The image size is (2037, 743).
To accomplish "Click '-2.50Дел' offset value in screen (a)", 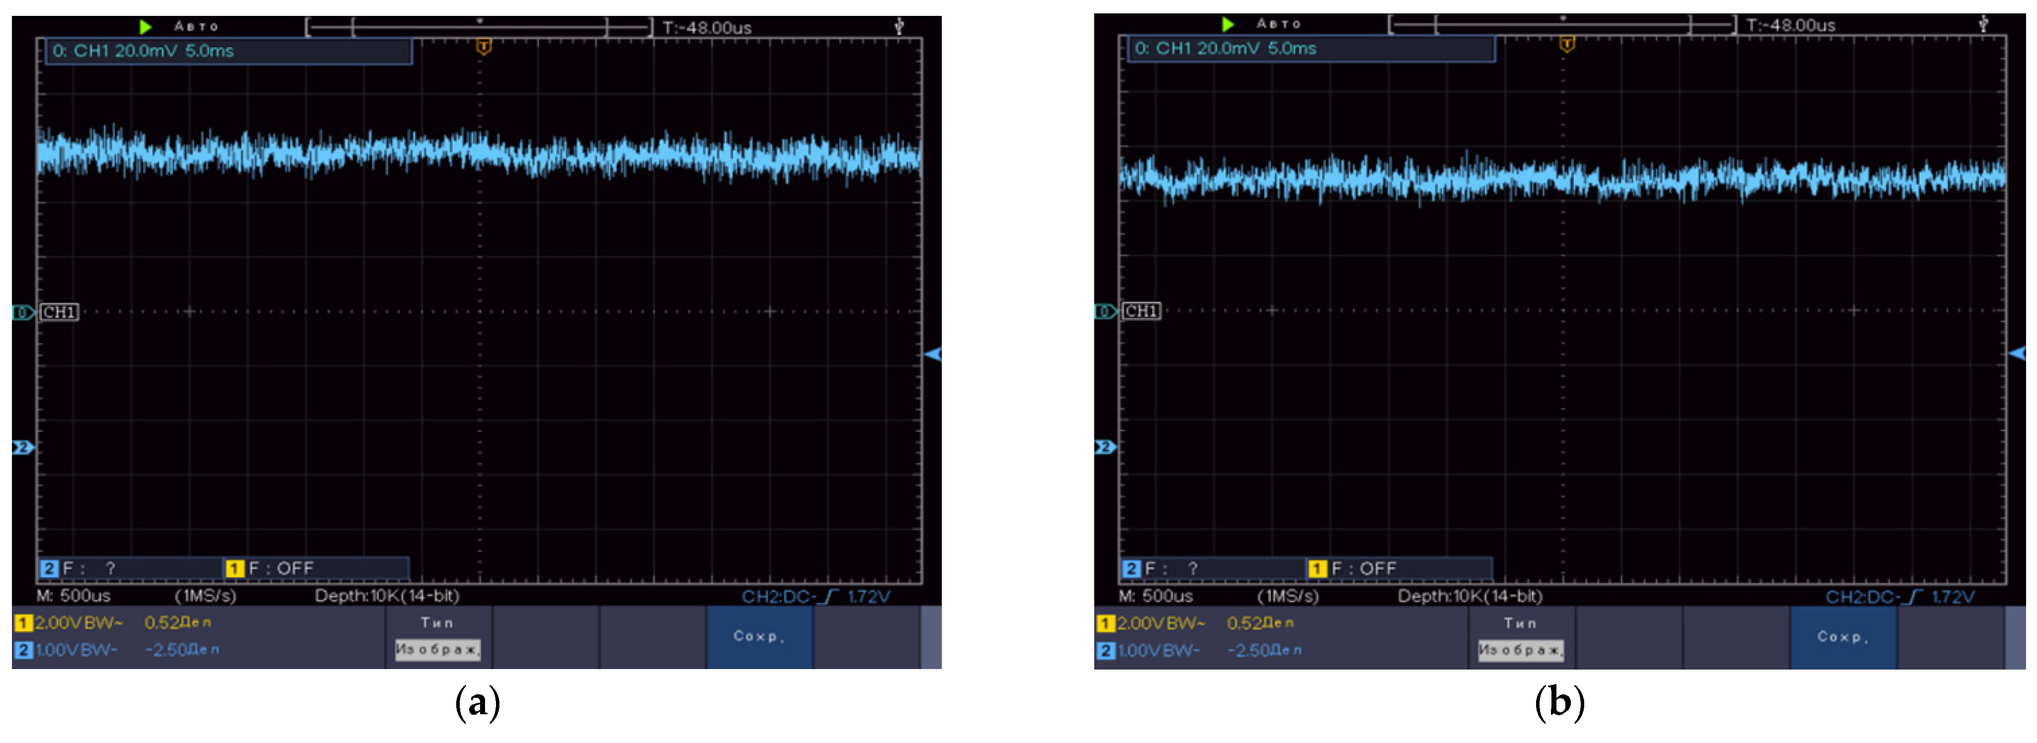I will (182, 651).
